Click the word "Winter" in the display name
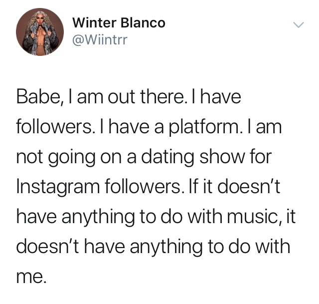Screen dimensions: 319x304 point(95,22)
